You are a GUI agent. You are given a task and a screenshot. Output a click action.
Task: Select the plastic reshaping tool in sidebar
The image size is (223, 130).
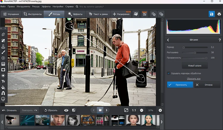(3, 93)
